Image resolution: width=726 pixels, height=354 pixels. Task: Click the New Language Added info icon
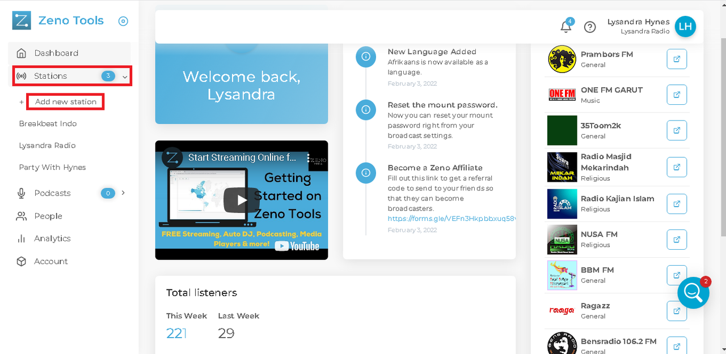pos(366,57)
